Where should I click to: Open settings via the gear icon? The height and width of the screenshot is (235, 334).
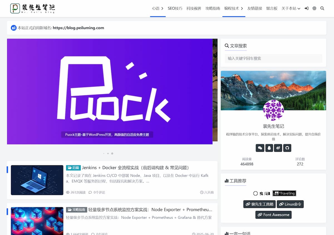pyautogui.click(x=314, y=8)
